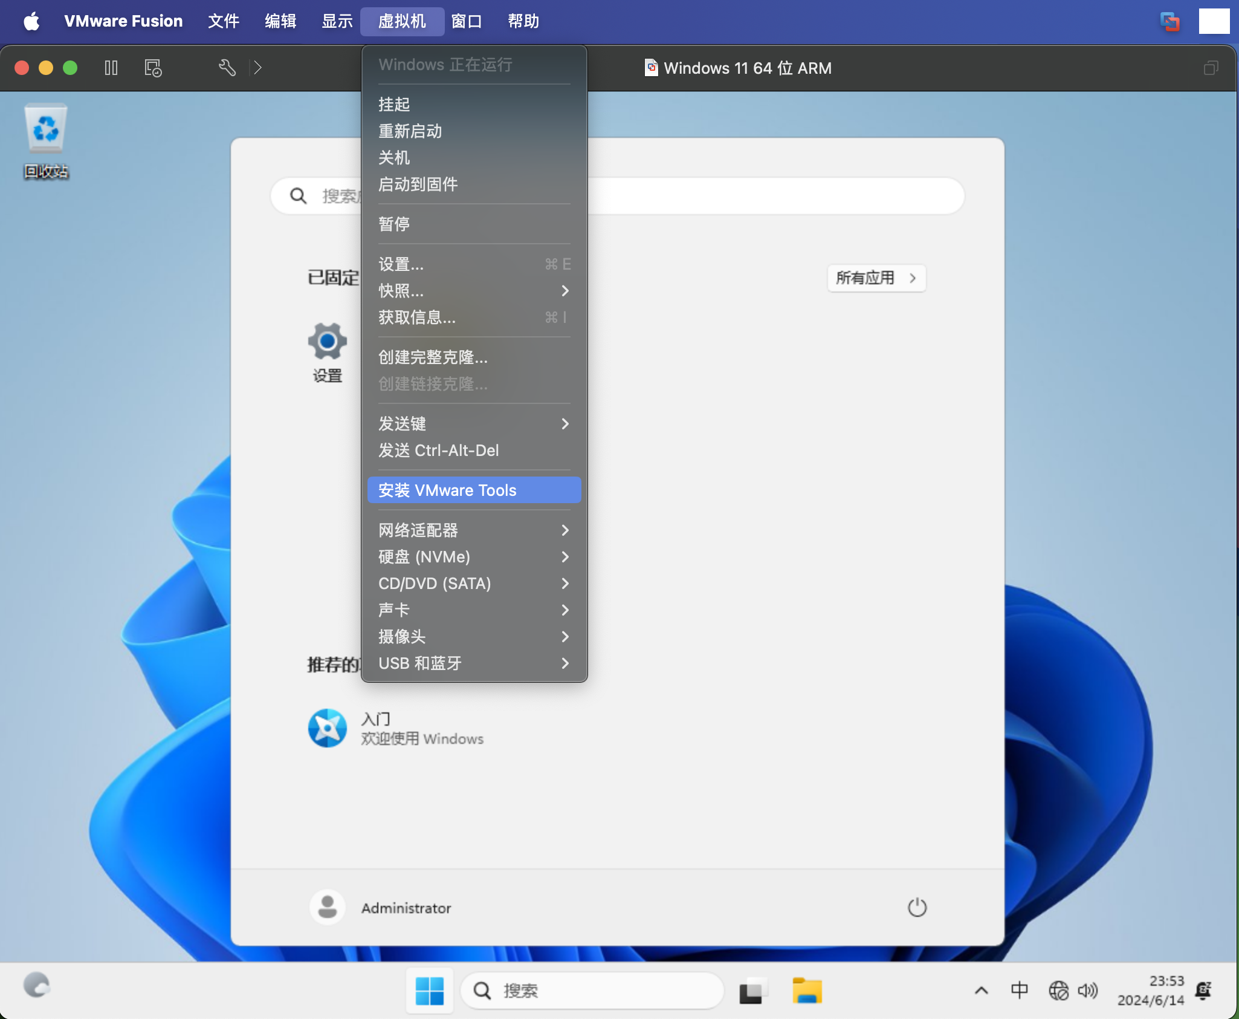1239x1019 pixels.
Task: Click the 所有应用 button
Action: click(876, 278)
